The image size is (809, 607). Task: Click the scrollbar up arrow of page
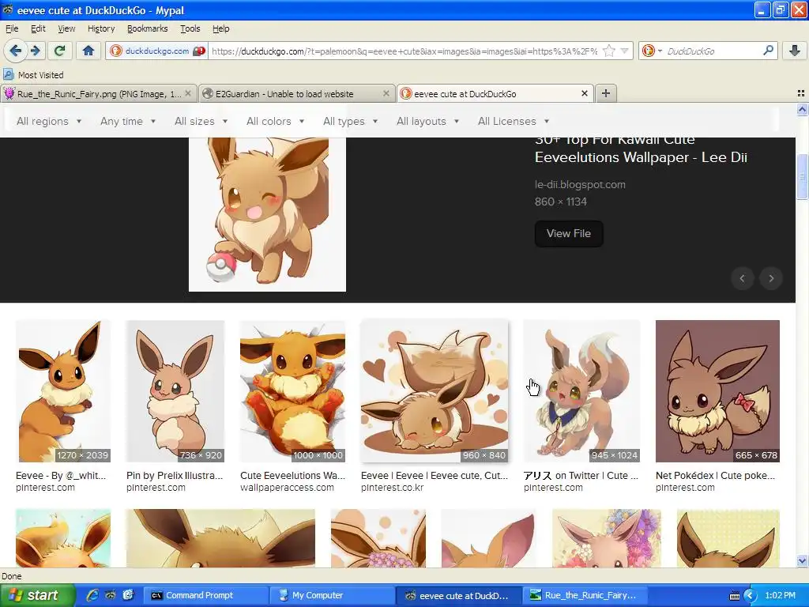[802, 109]
